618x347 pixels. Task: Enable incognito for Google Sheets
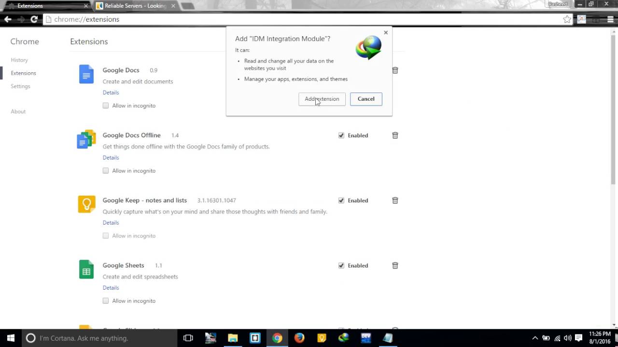(106, 301)
